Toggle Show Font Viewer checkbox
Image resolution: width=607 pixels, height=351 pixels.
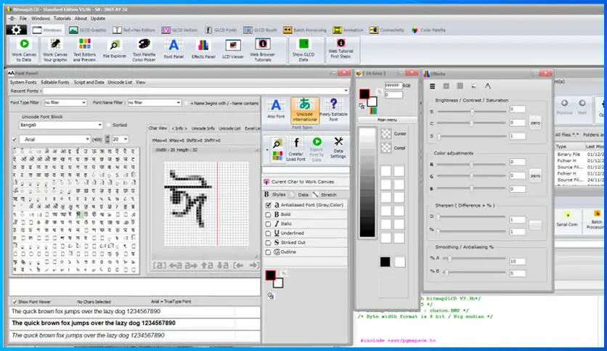coord(15,302)
